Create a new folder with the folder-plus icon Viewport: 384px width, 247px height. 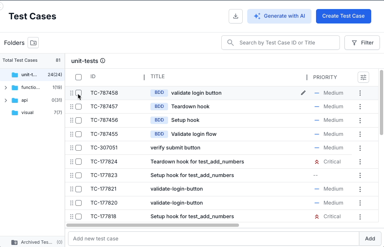pos(33,42)
